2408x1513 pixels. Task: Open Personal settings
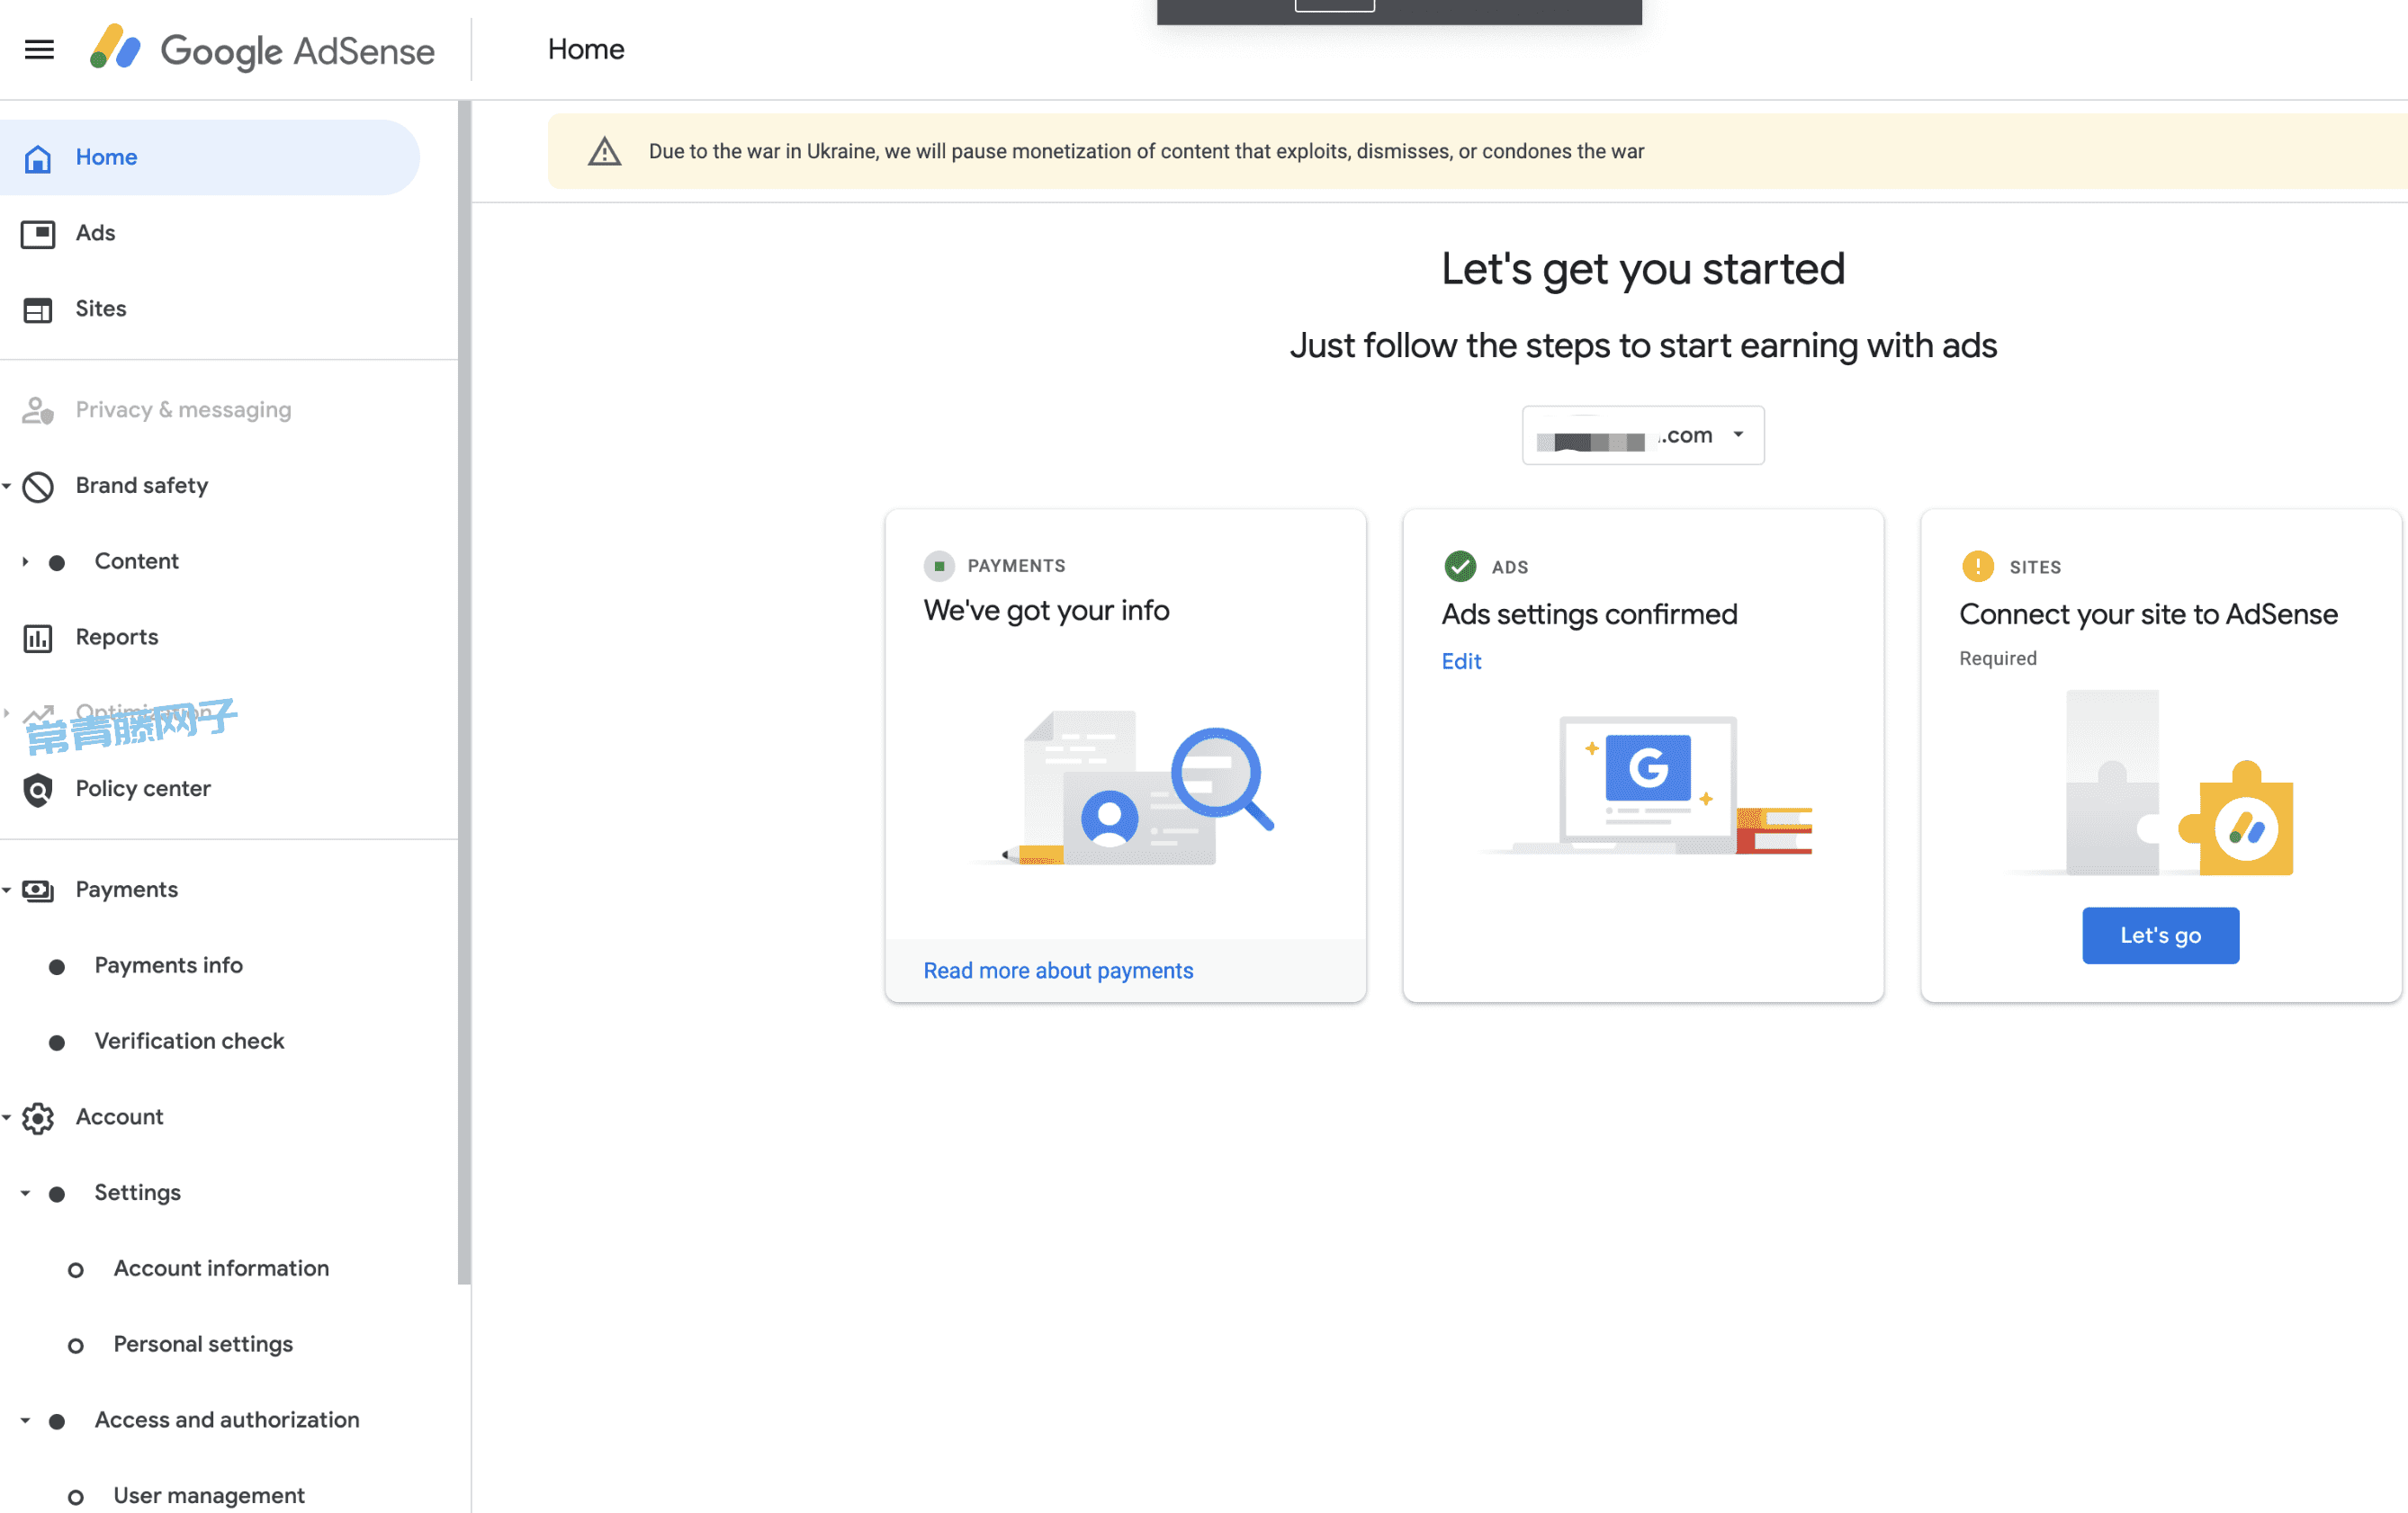pyautogui.click(x=203, y=1344)
